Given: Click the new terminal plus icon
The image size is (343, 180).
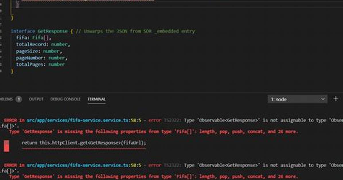Looking at the screenshot, I should 336,99.
